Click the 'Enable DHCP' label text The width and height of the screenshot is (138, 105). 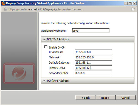pos(57,47)
